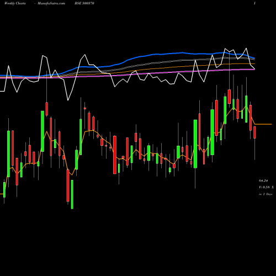Click the '64.24' price value
Image resolution: width=276 pixels, height=276 pixels.
[x=263, y=181]
